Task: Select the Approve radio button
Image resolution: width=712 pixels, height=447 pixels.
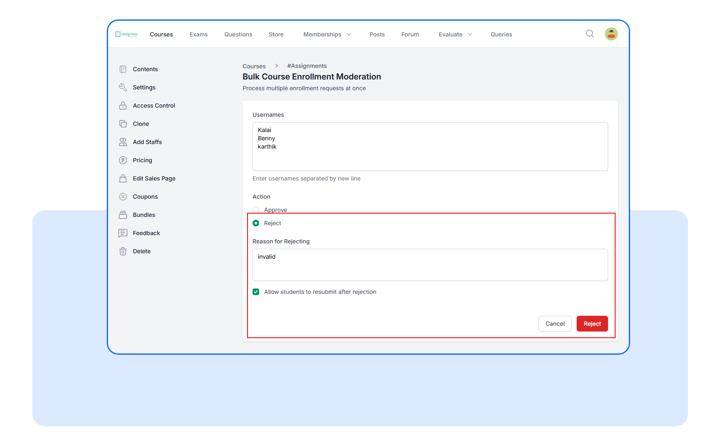Action: 256,210
